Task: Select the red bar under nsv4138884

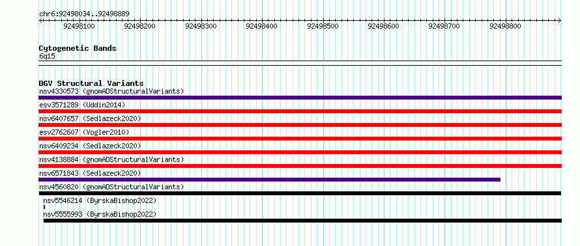Action: [x=300, y=166]
